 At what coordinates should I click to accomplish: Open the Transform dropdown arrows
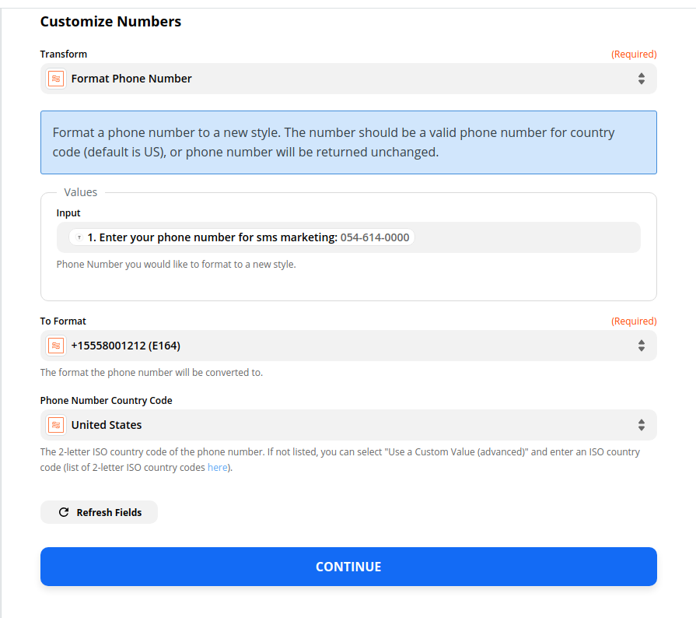point(641,79)
